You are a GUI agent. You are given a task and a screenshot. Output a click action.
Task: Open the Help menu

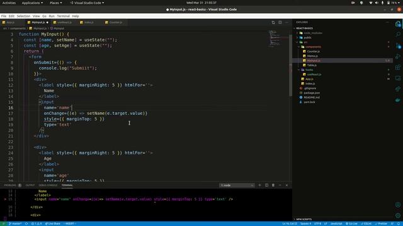[76, 16]
